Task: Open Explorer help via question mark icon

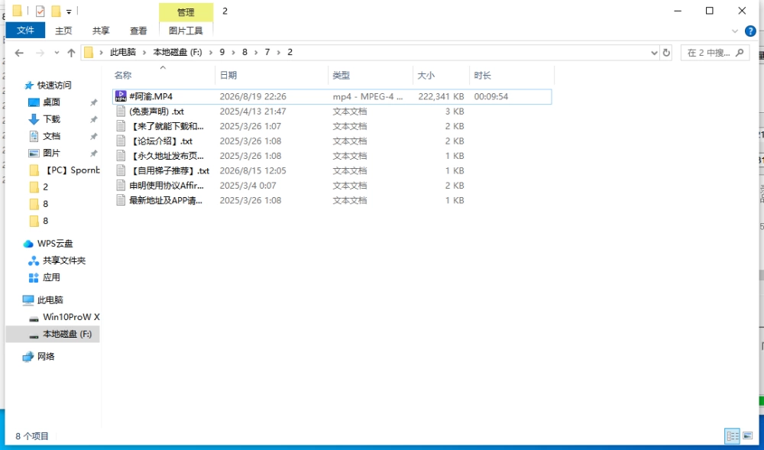Action: [750, 31]
